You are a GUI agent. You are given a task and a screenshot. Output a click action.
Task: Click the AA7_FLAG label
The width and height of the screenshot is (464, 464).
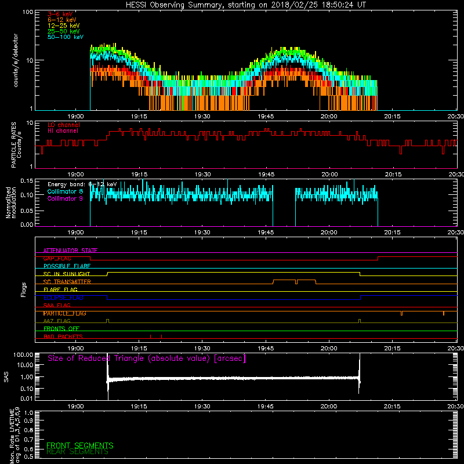57,321
